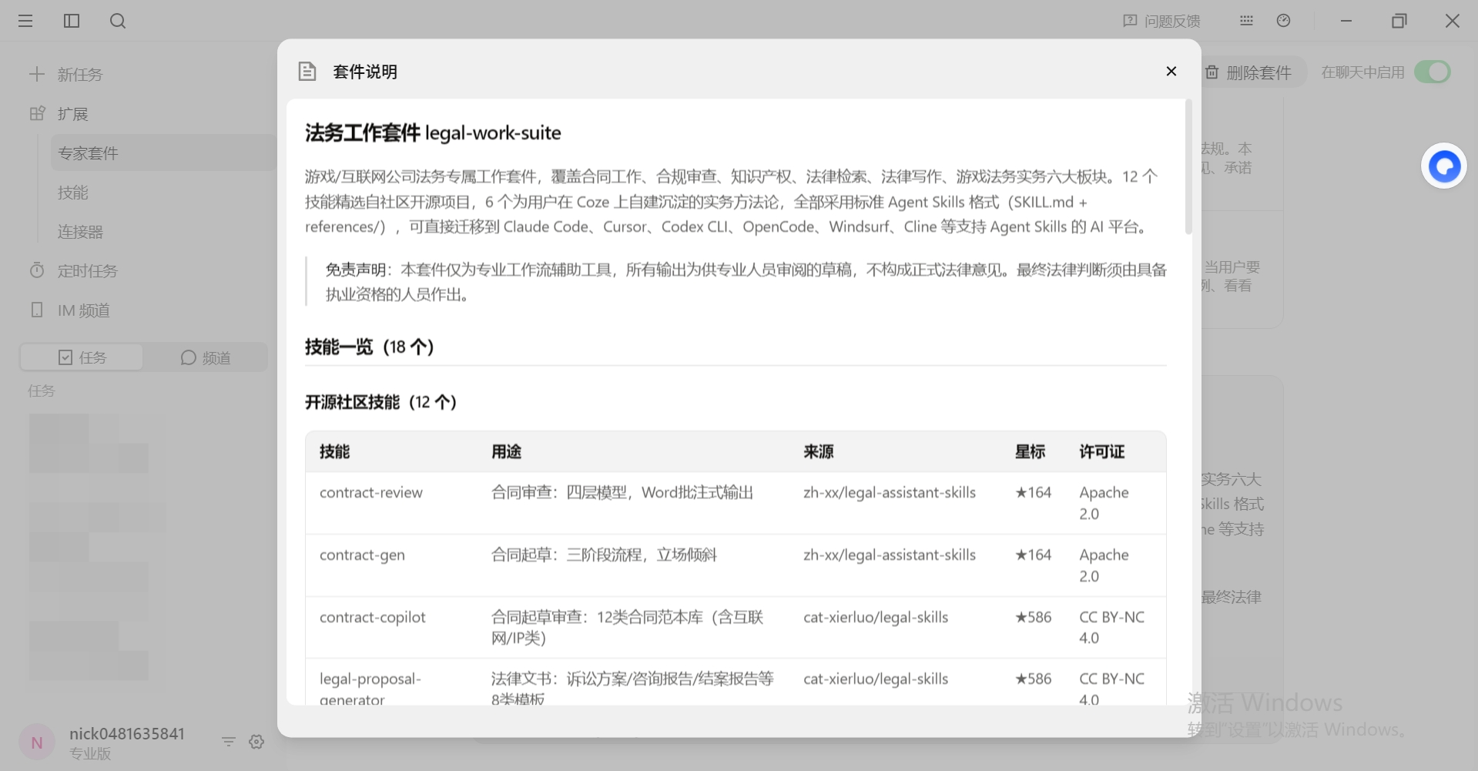Switch to the 频道 tab

point(206,357)
